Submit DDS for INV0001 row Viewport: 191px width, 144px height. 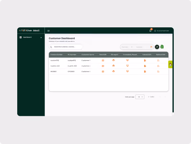pyautogui.click(x=145, y=71)
